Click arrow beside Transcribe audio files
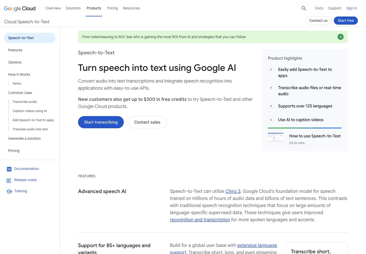366x254 pixels. coord(271,88)
